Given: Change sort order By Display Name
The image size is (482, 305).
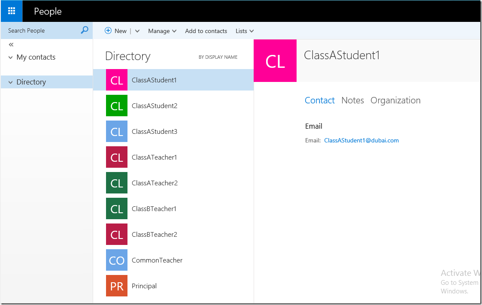Looking at the screenshot, I should coord(218,57).
